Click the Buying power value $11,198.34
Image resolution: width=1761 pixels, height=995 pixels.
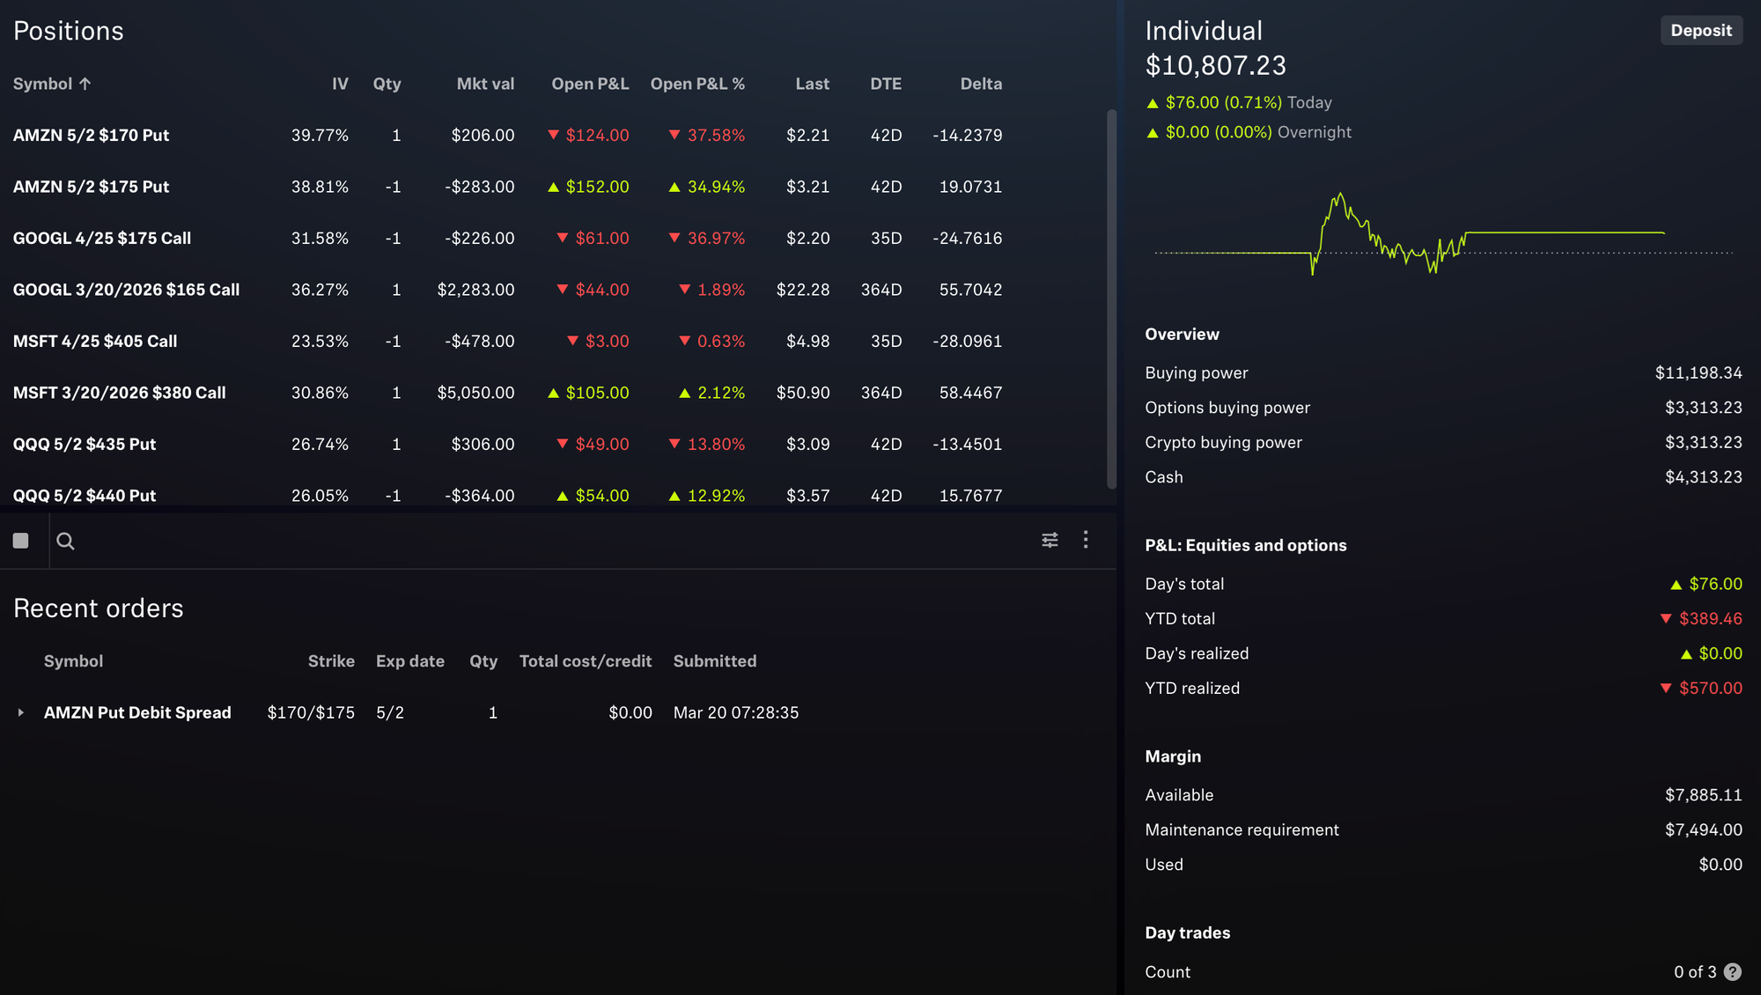pos(1698,372)
